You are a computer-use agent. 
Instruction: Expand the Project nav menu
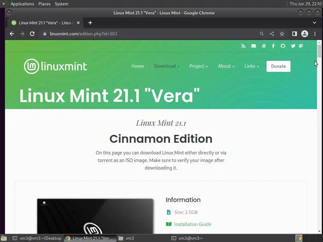(199, 66)
